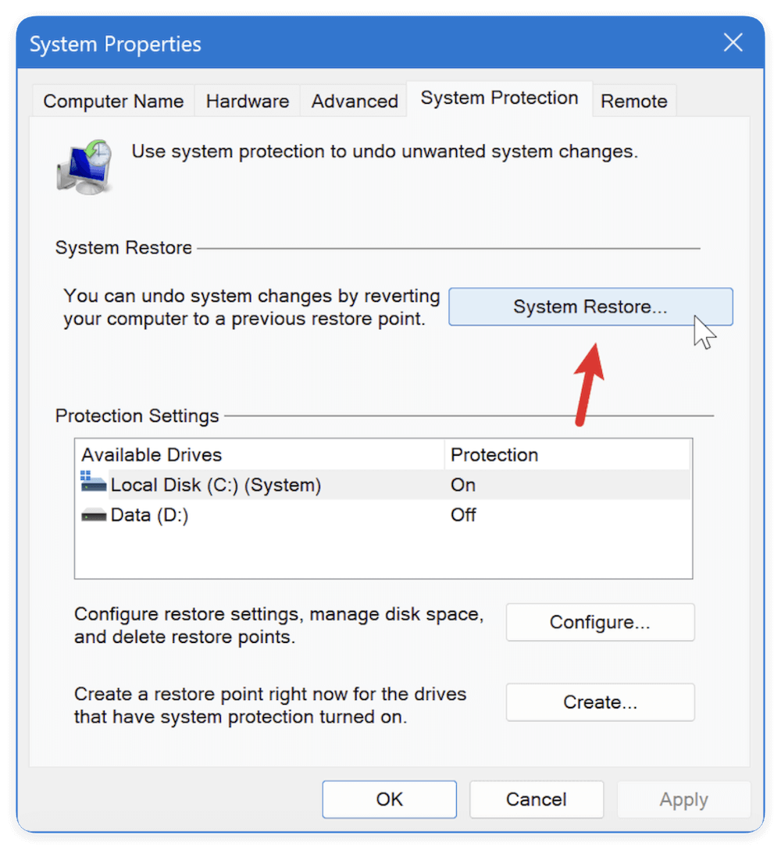The image size is (781, 849).
Task: Switch to the Hardware tab
Action: (247, 101)
